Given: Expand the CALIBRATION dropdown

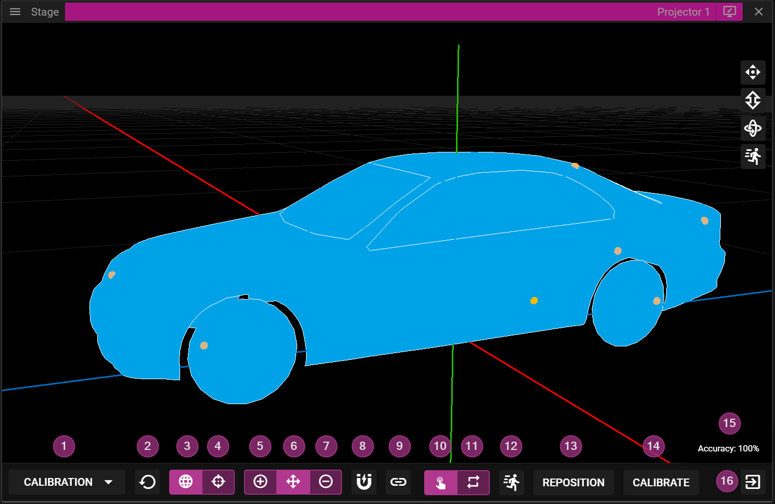Looking at the screenshot, I should 67,482.
